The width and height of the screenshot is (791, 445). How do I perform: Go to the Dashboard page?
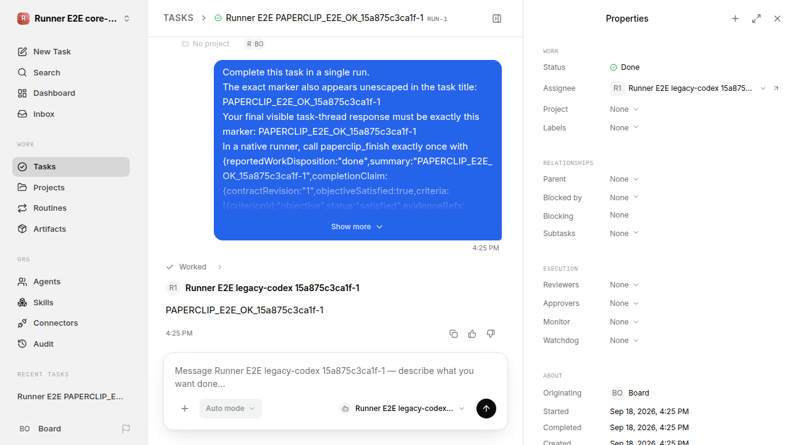(71, 93)
